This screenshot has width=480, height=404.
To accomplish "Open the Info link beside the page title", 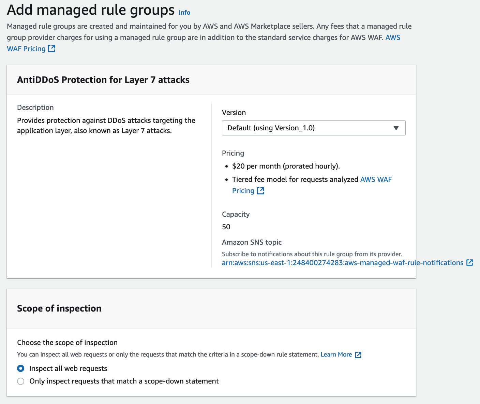I will click(184, 13).
